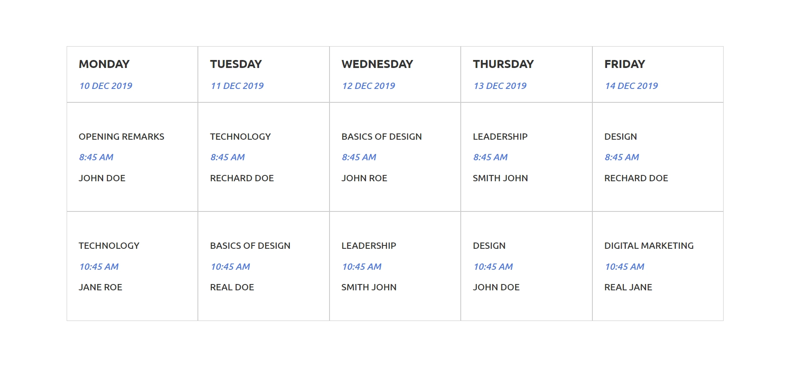Click the 13 DEC 2019 date
This screenshot has height=365, width=789.
coord(500,86)
